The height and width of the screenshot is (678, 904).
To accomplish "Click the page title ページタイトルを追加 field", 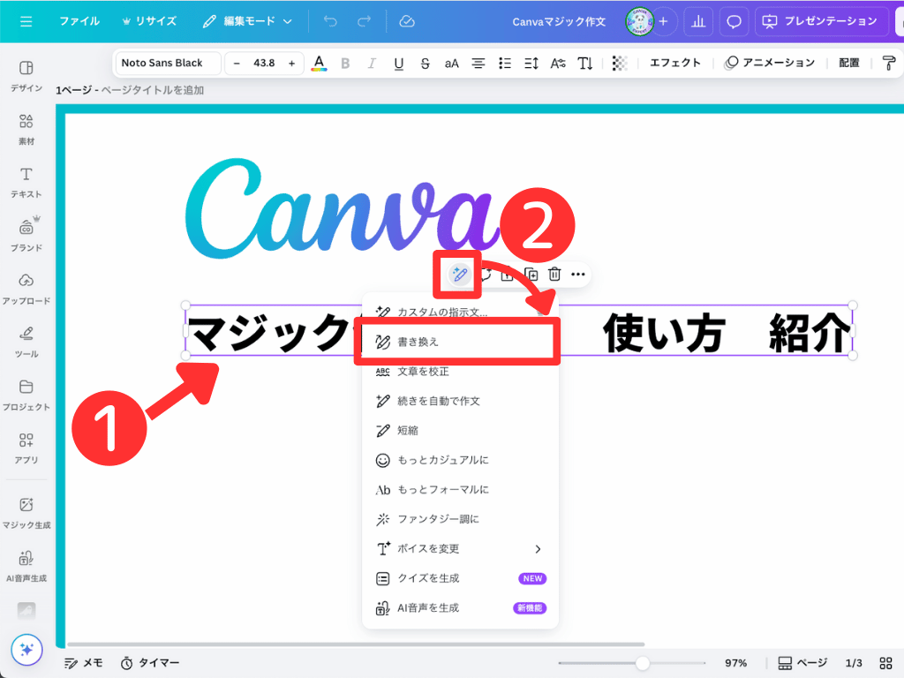I will pos(152,90).
